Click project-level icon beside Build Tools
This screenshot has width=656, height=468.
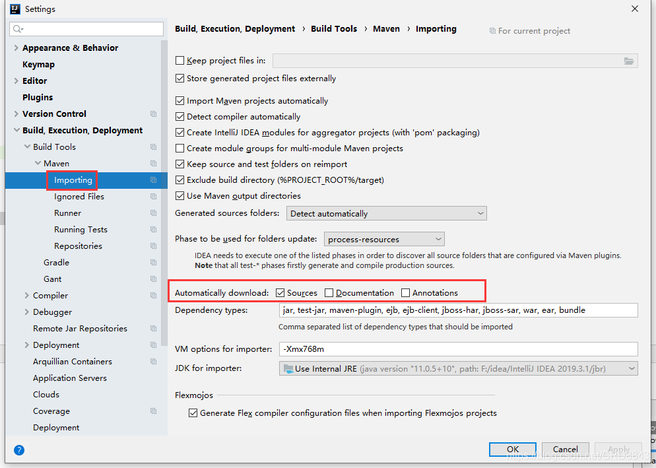[154, 147]
